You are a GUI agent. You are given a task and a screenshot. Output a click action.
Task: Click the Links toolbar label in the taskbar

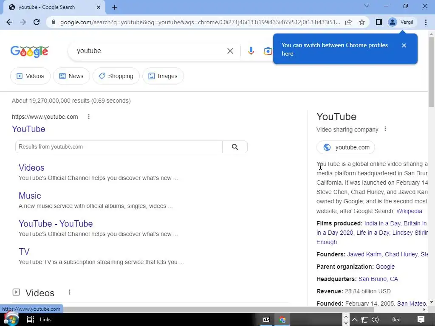[45, 320]
